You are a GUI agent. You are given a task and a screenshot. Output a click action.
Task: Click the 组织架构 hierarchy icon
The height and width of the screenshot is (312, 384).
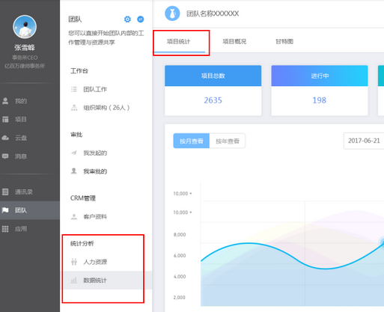tap(74, 108)
